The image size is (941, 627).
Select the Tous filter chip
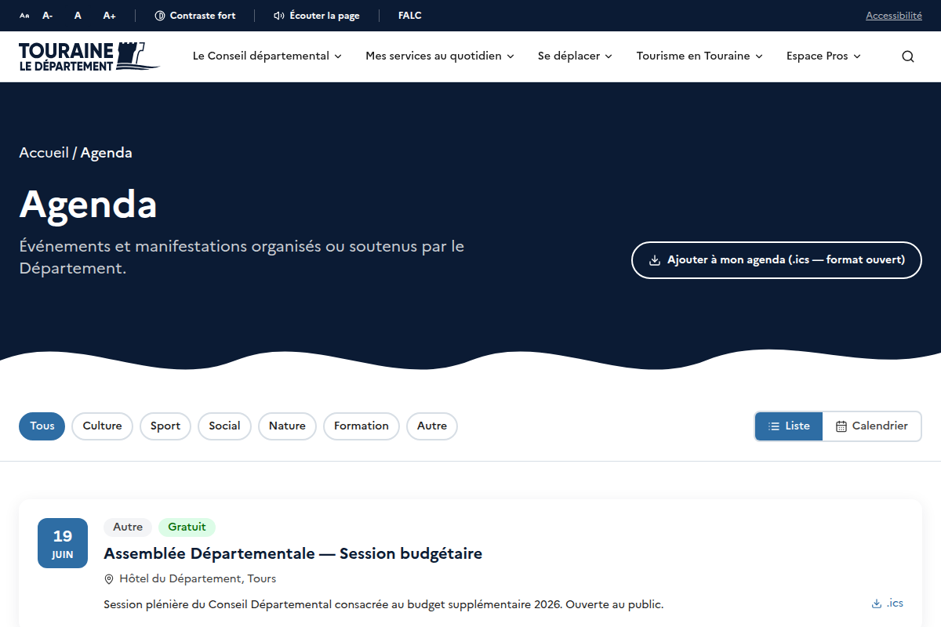(x=42, y=426)
